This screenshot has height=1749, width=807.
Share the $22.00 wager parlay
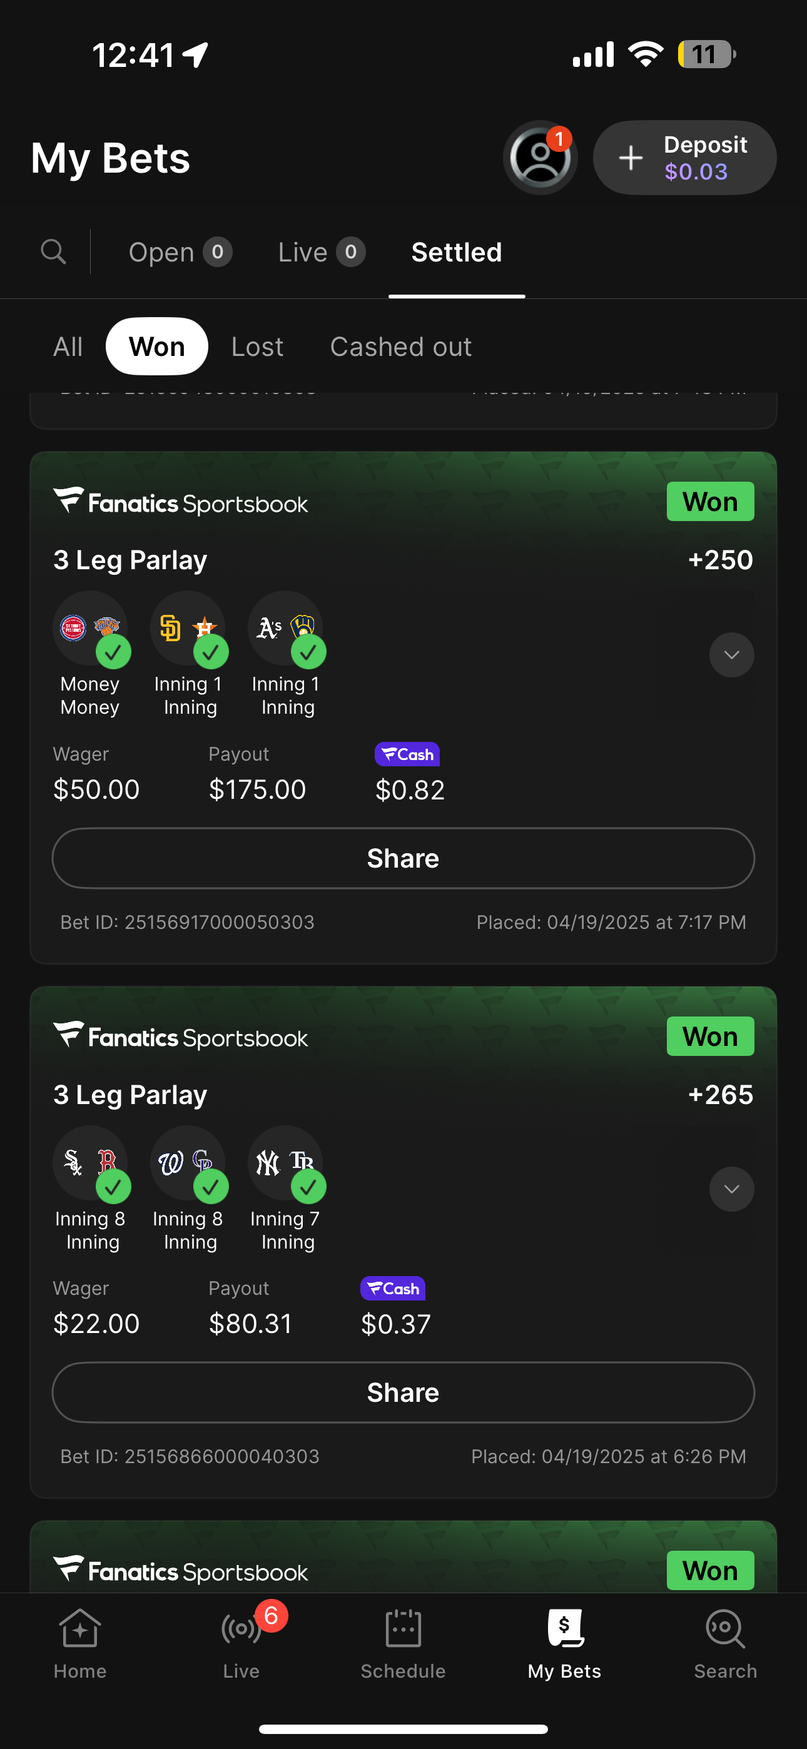point(403,1392)
